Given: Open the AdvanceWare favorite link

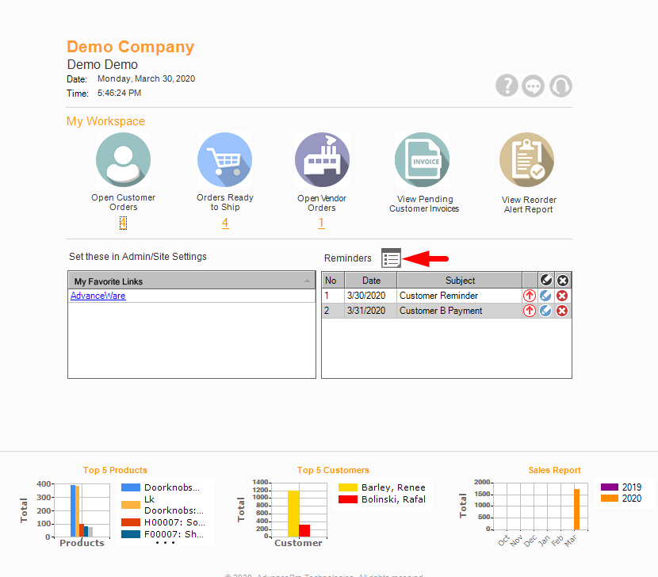Looking at the screenshot, I should click(98, 296).
